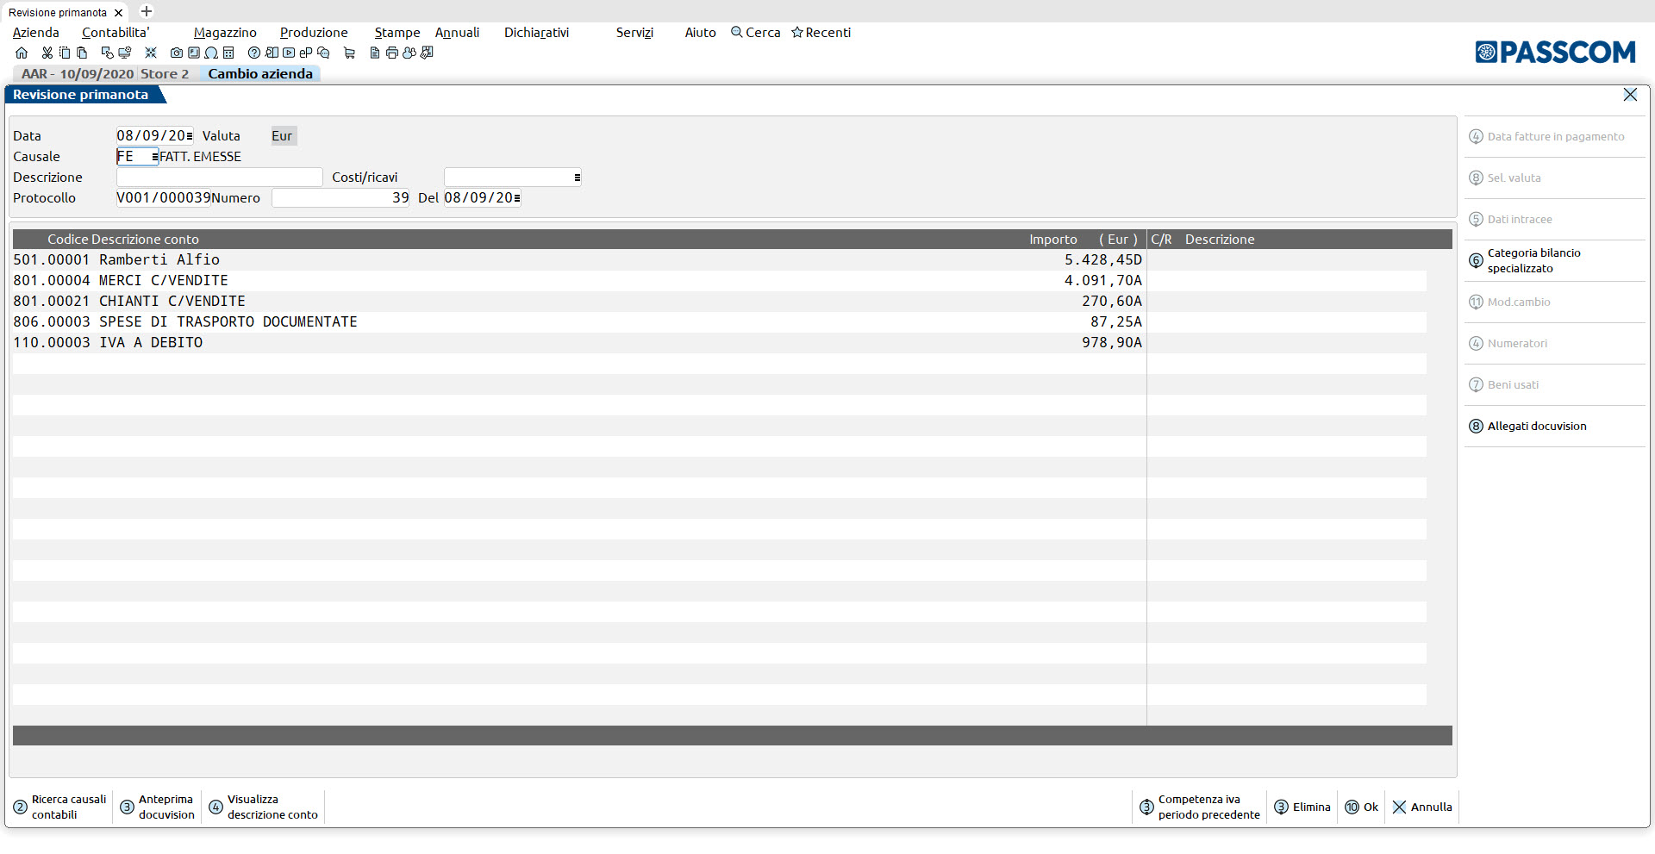Viewport: 1655px width, 854px height.
Task: Close the Revisione primanota tab
Action: (x=118, y=13)
